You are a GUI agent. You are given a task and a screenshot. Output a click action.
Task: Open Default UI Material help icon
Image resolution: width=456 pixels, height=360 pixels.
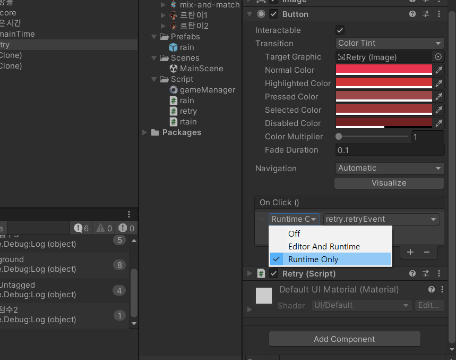pos(431,289)
